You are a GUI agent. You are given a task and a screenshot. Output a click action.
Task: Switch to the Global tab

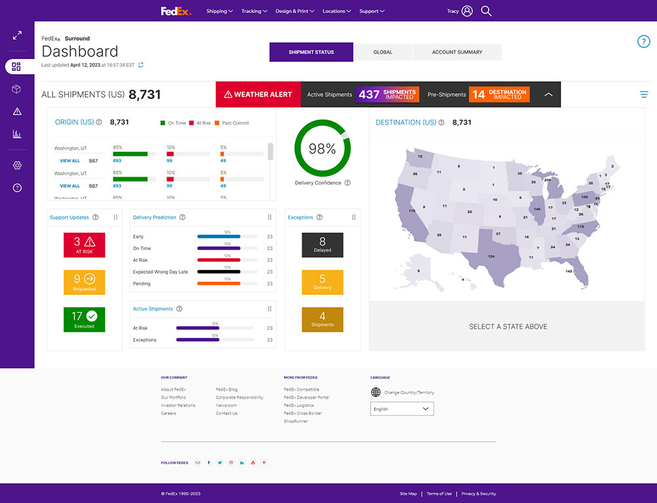(382, 53)
